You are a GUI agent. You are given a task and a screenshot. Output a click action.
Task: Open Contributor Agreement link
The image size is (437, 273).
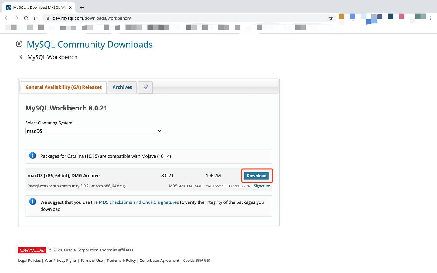click(160, 261)
